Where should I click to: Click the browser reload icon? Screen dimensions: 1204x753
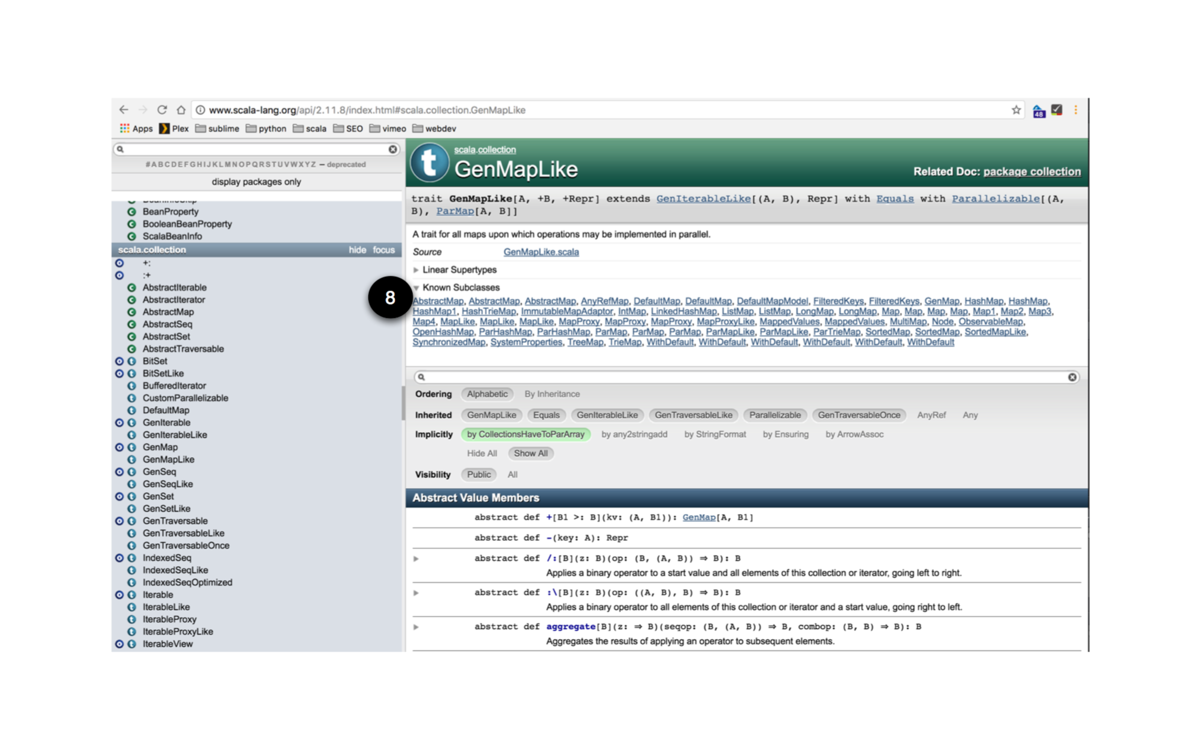(162, 110)
